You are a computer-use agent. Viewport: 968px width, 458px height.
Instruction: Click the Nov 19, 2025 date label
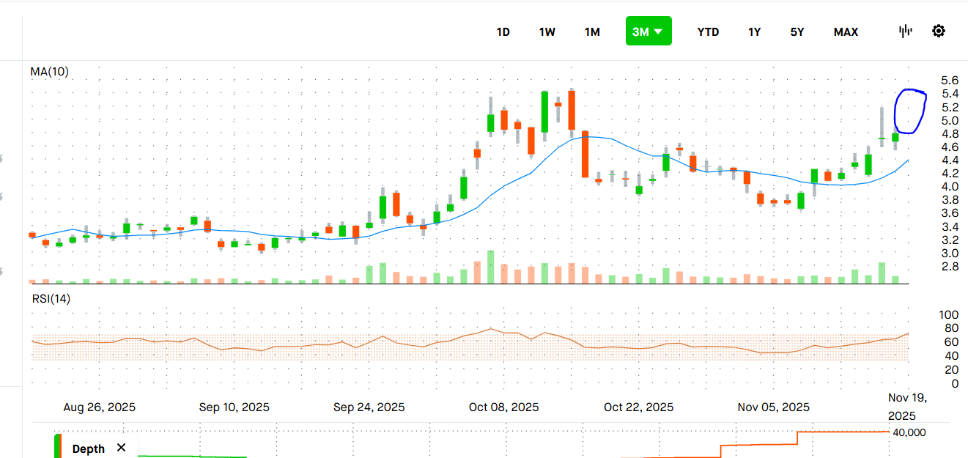tap(908, 407)
